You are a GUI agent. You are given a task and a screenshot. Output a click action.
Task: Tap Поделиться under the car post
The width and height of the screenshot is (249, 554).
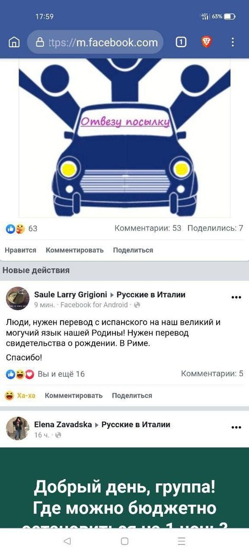(x=133, y=250)
